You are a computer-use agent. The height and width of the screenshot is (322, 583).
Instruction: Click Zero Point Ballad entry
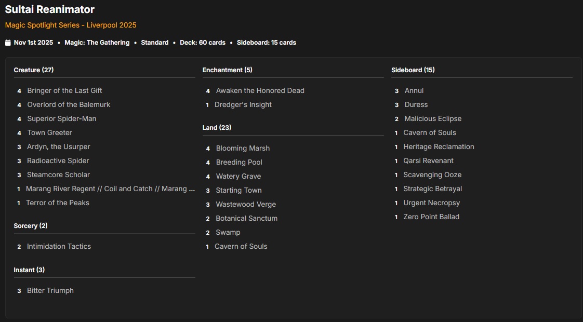[431, 217]
